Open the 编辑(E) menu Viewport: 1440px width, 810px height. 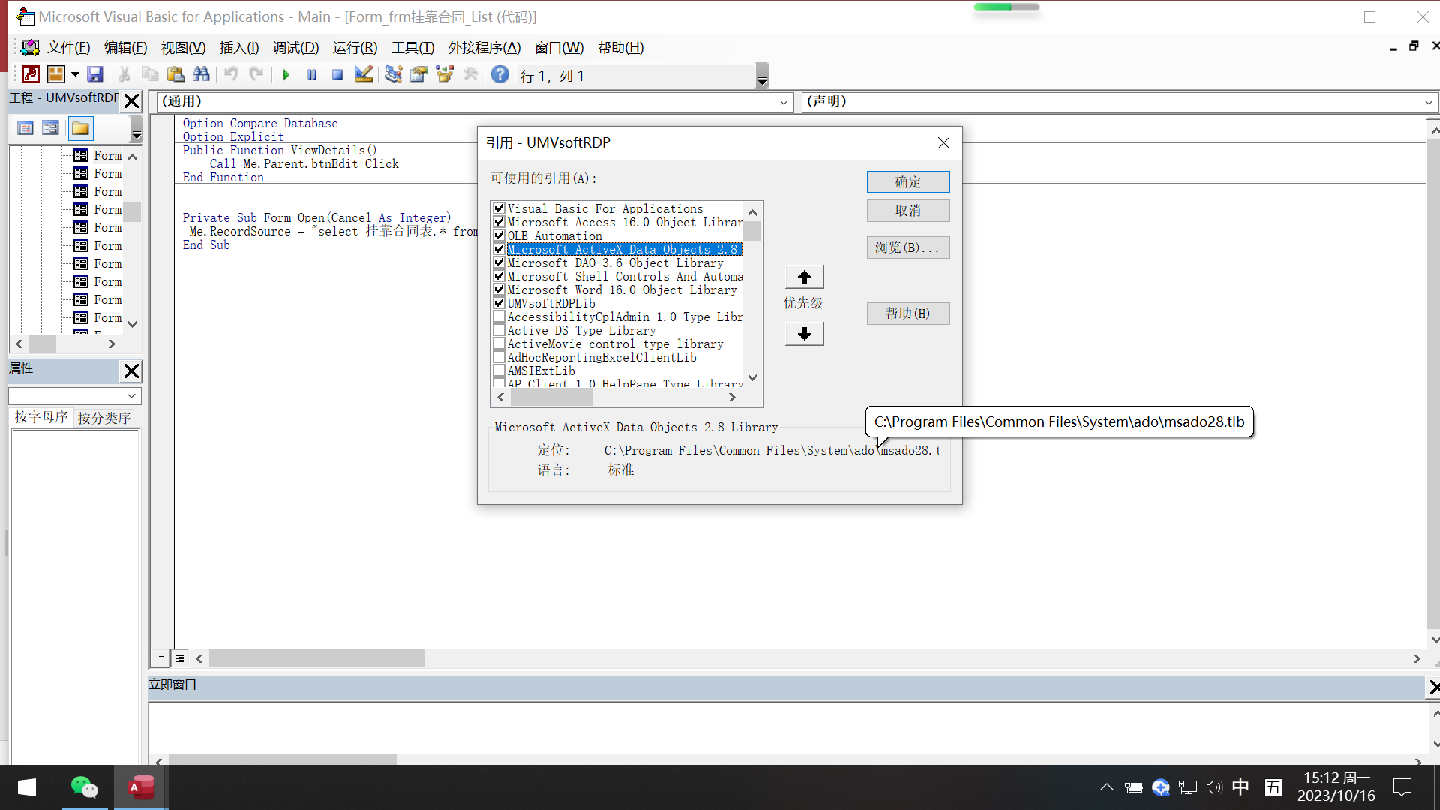point(125,48)
